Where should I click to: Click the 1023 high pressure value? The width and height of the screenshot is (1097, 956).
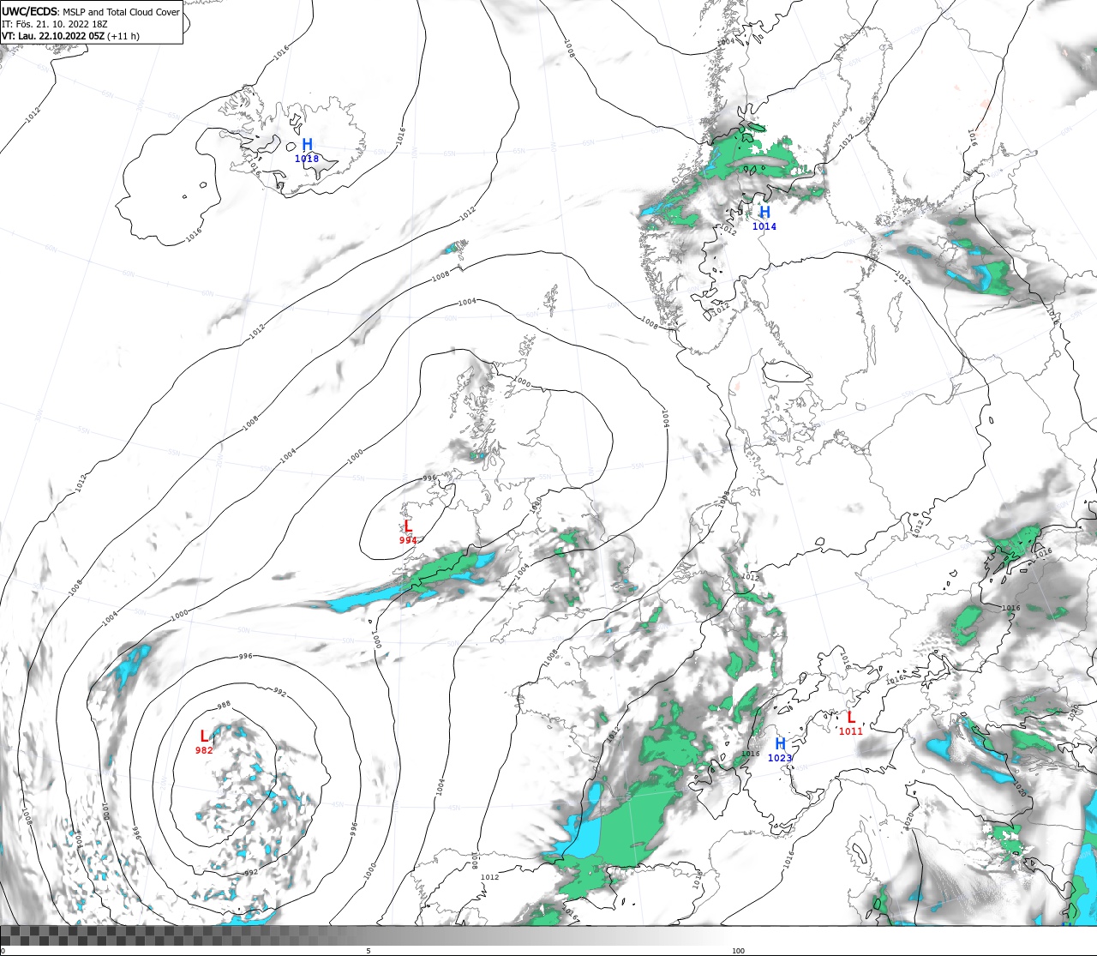pos(780,758)
